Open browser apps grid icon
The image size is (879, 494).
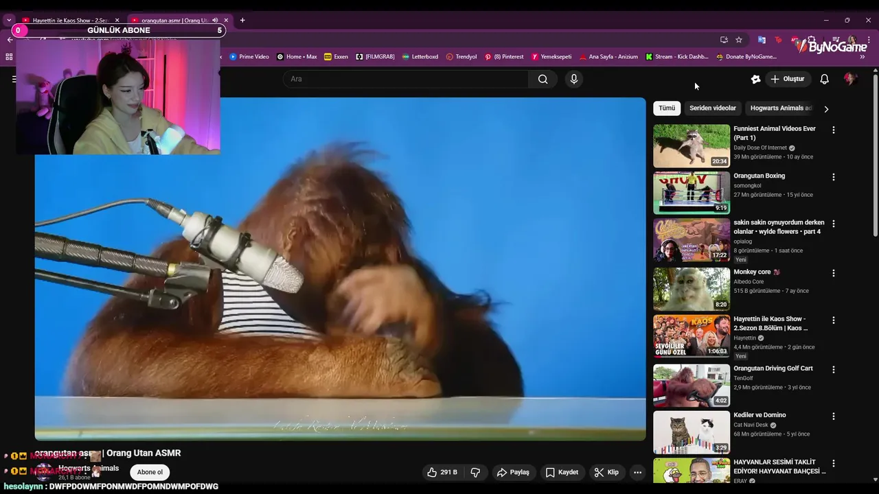(9, 57)
